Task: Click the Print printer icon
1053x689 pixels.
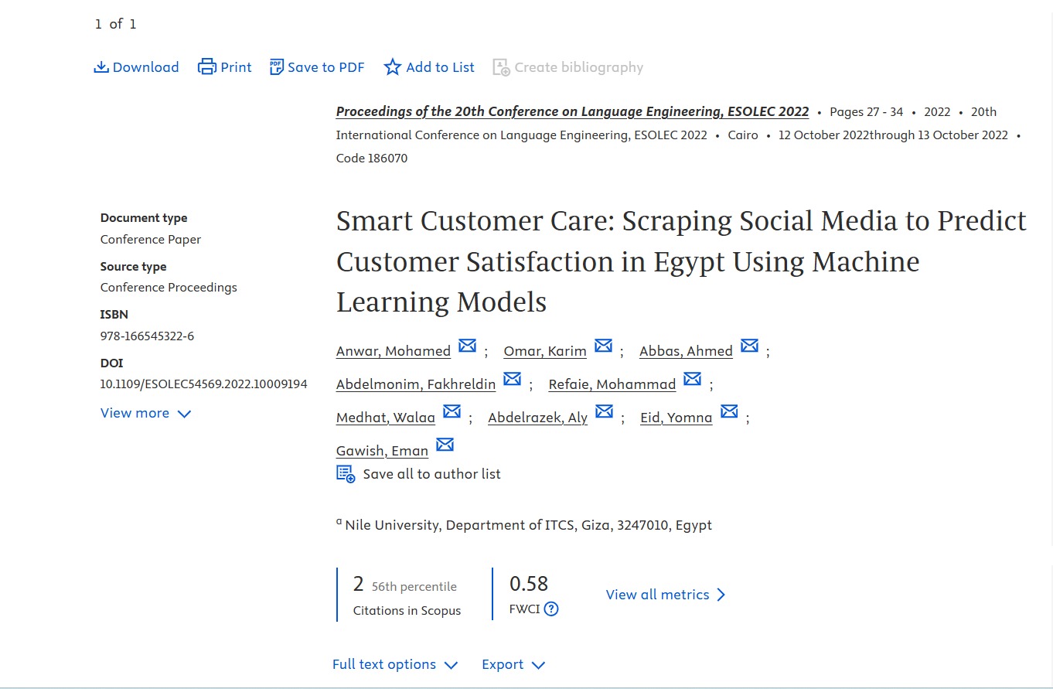Action: coord(206,67)
